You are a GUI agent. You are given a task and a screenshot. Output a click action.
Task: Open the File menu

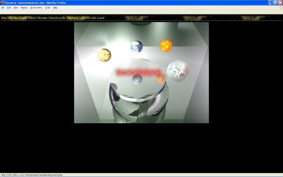coord(3,8)
